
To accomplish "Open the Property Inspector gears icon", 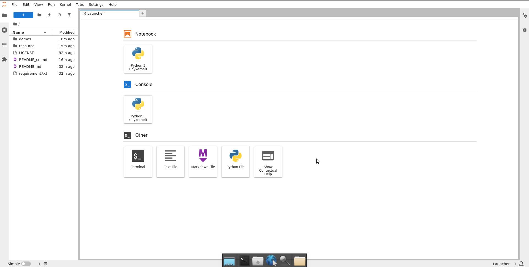I will click(x=524, y=16).
